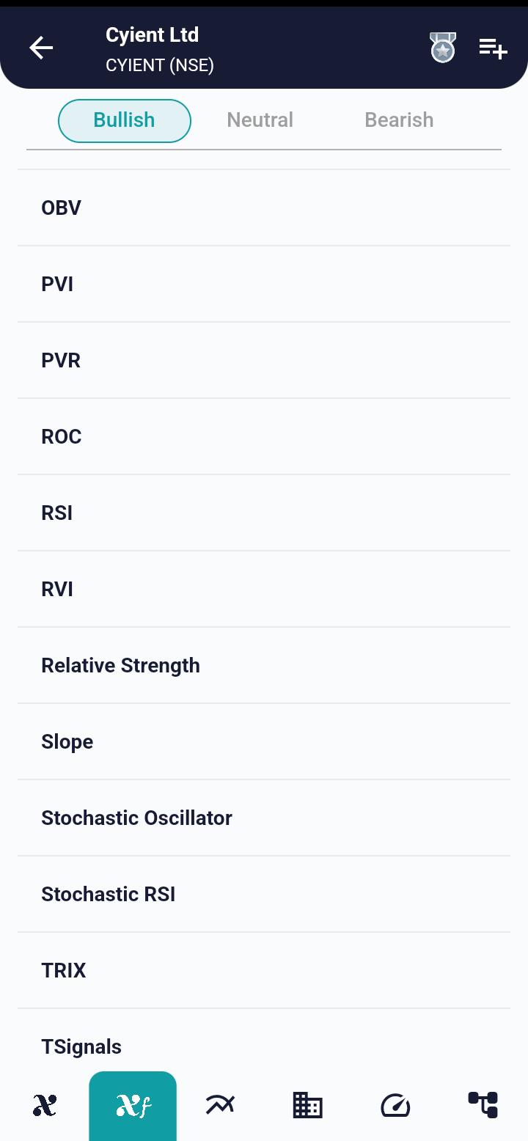Switch to the Neutral filter tab
This screenshot has height=1141, width=528.
260,120
